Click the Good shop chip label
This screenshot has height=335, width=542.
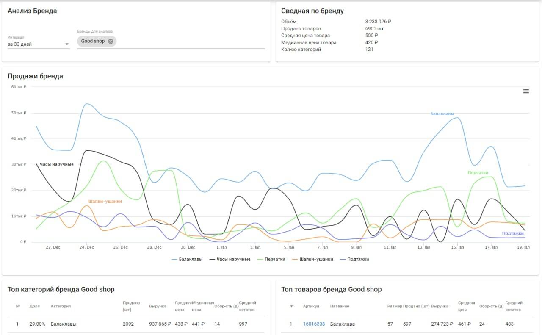coord(93,41)
